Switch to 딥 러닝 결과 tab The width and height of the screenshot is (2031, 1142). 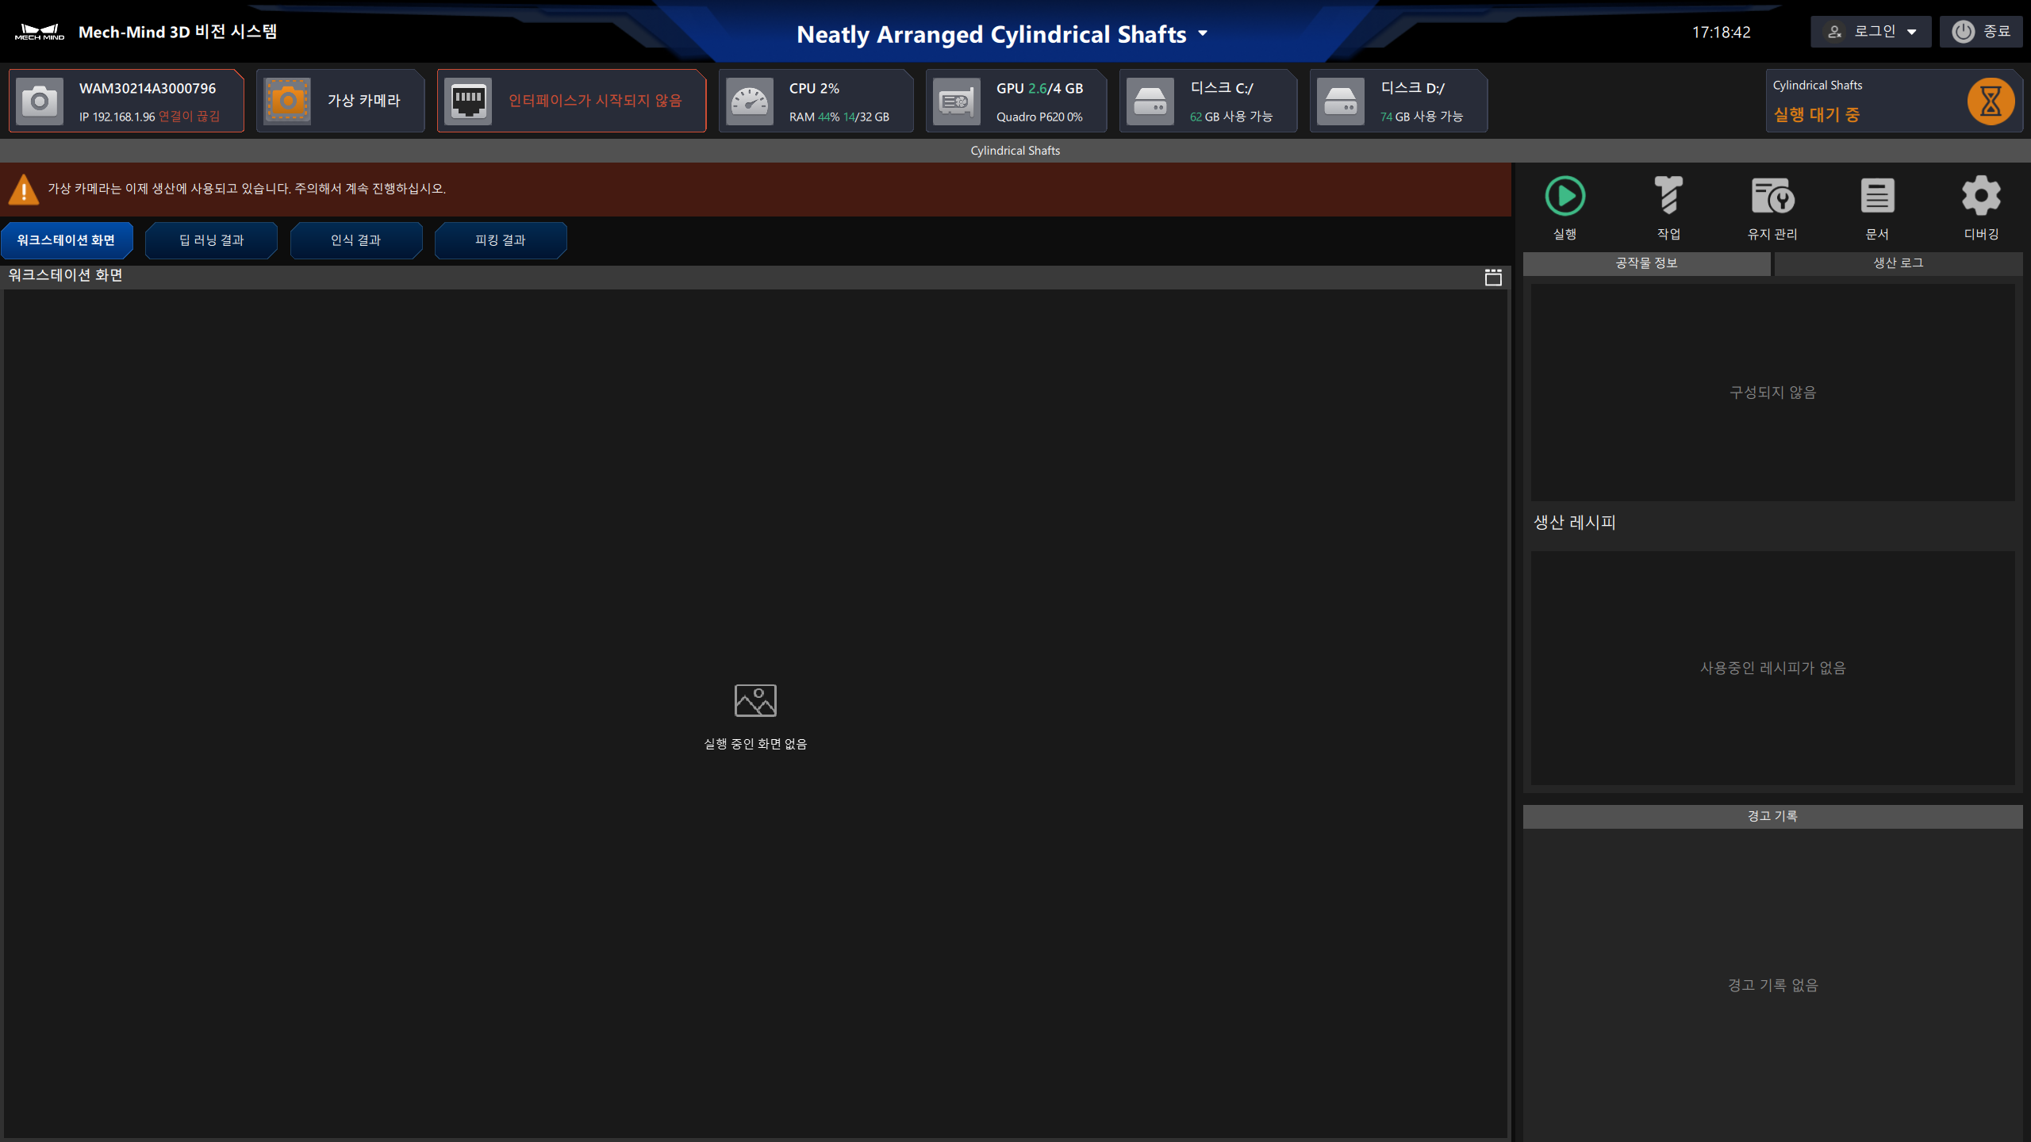[211, 240]
